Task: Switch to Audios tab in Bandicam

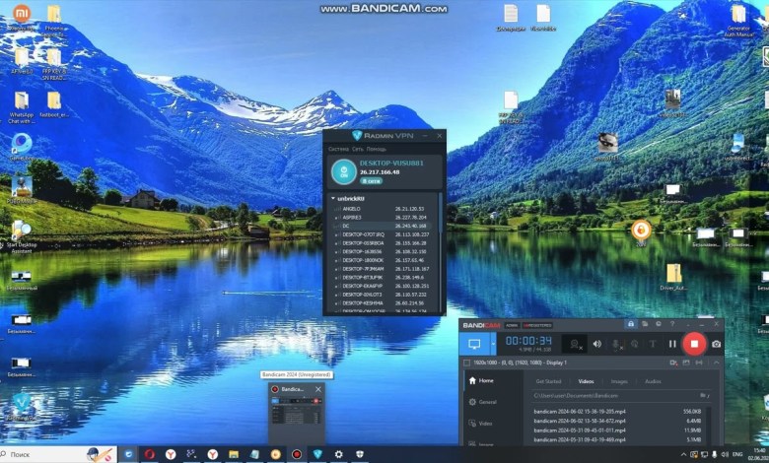Action: point(653,381)
